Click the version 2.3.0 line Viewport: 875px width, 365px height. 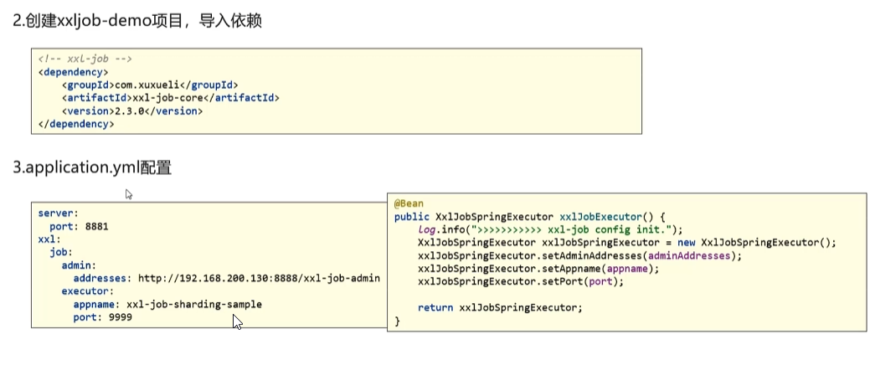[x=131, y=111]
